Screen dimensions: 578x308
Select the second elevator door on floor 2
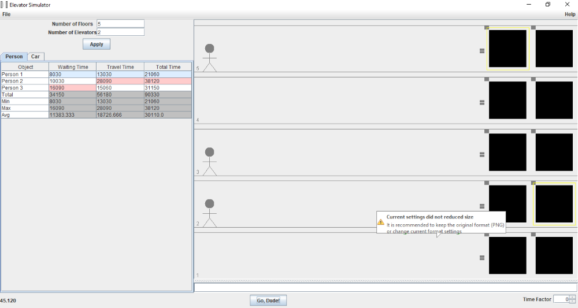click(554, 204)
